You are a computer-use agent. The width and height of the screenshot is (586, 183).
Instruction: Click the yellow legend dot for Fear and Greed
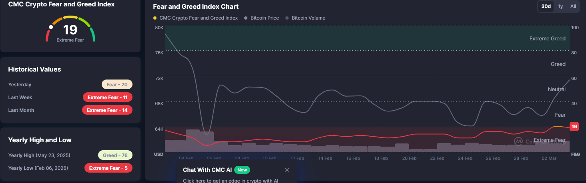point(155,18)
